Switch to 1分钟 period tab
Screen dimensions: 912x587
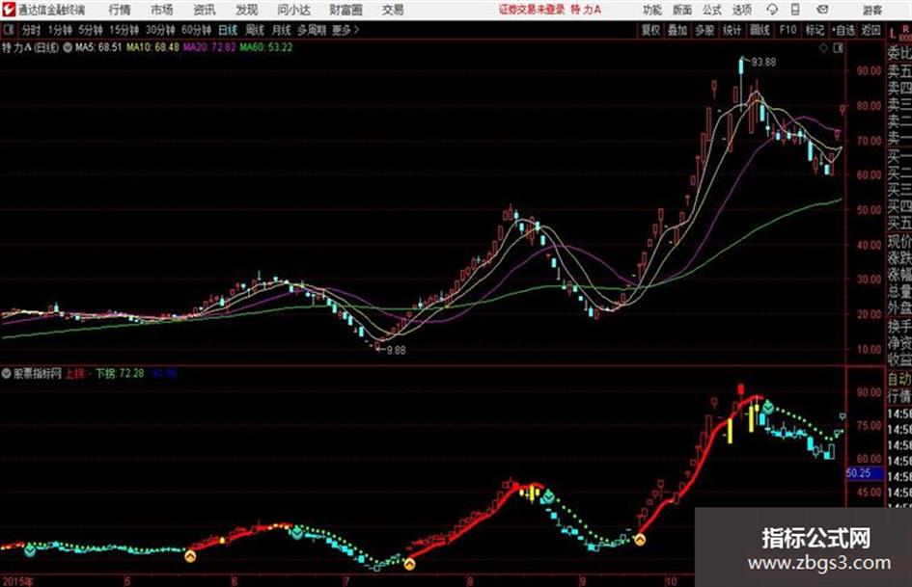coord(60,30)
